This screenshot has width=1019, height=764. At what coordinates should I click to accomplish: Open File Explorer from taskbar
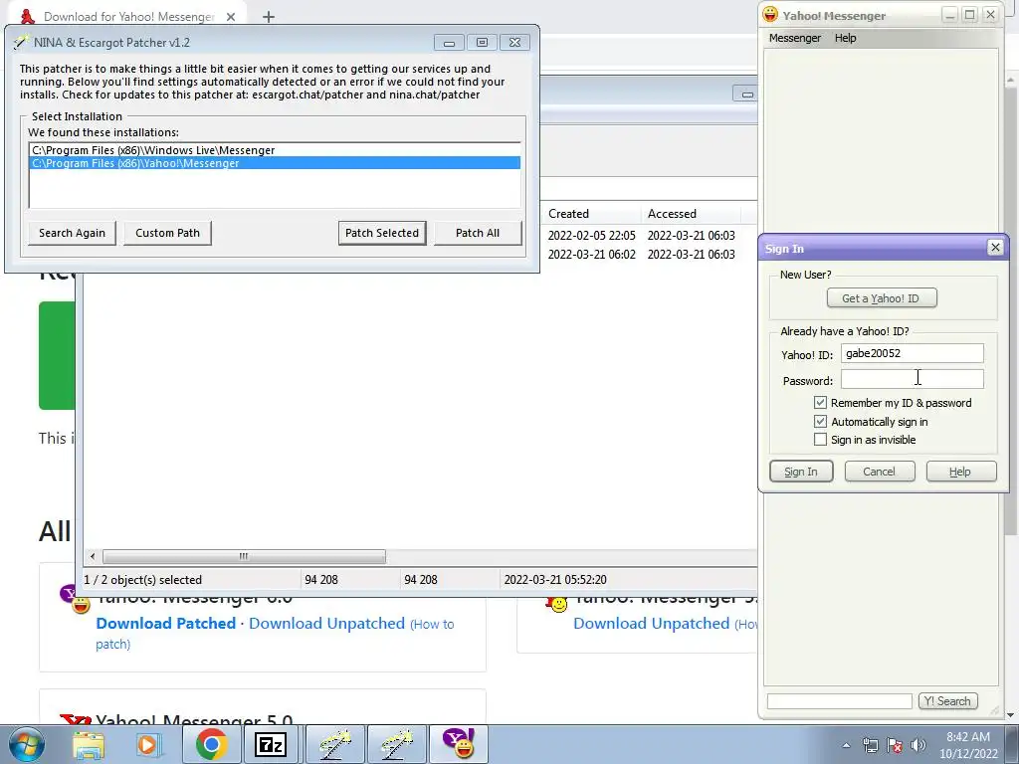[x=89, y=744]
